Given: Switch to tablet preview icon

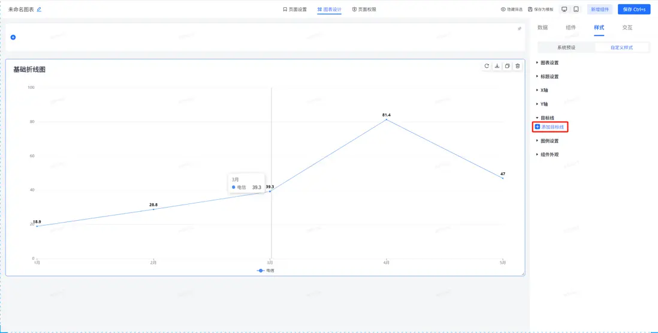Looking at the screenshot, I should [576, 10].
